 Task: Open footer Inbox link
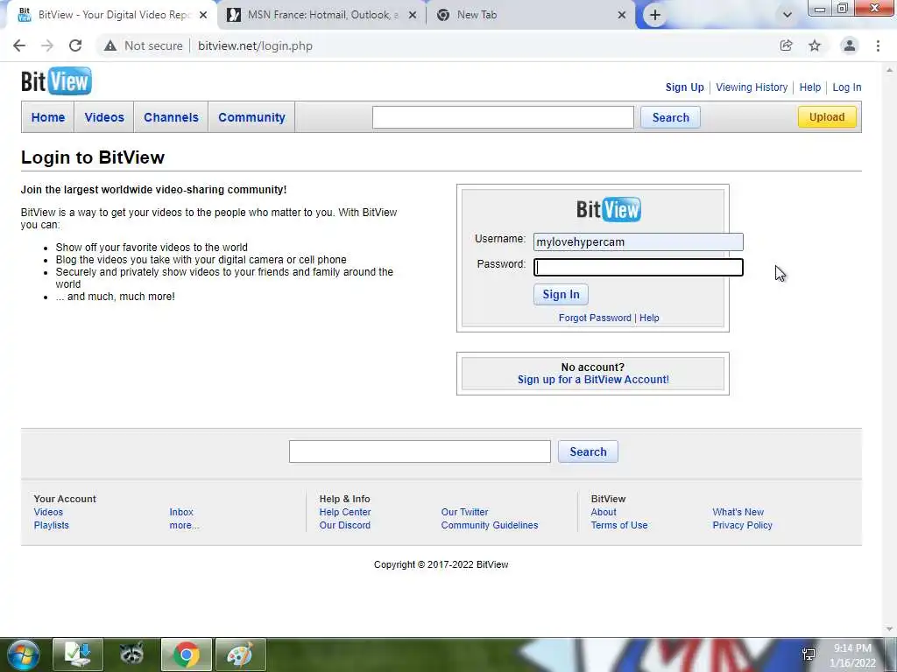click(181, 512)
